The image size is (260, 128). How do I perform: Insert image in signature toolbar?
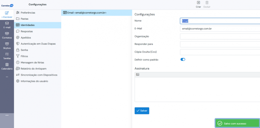(x=138, y=75)
